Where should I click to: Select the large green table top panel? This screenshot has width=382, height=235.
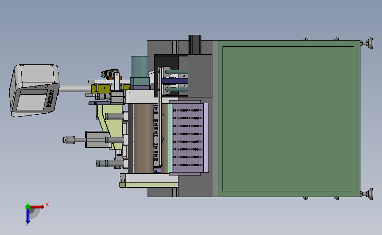tap(288, 119)
